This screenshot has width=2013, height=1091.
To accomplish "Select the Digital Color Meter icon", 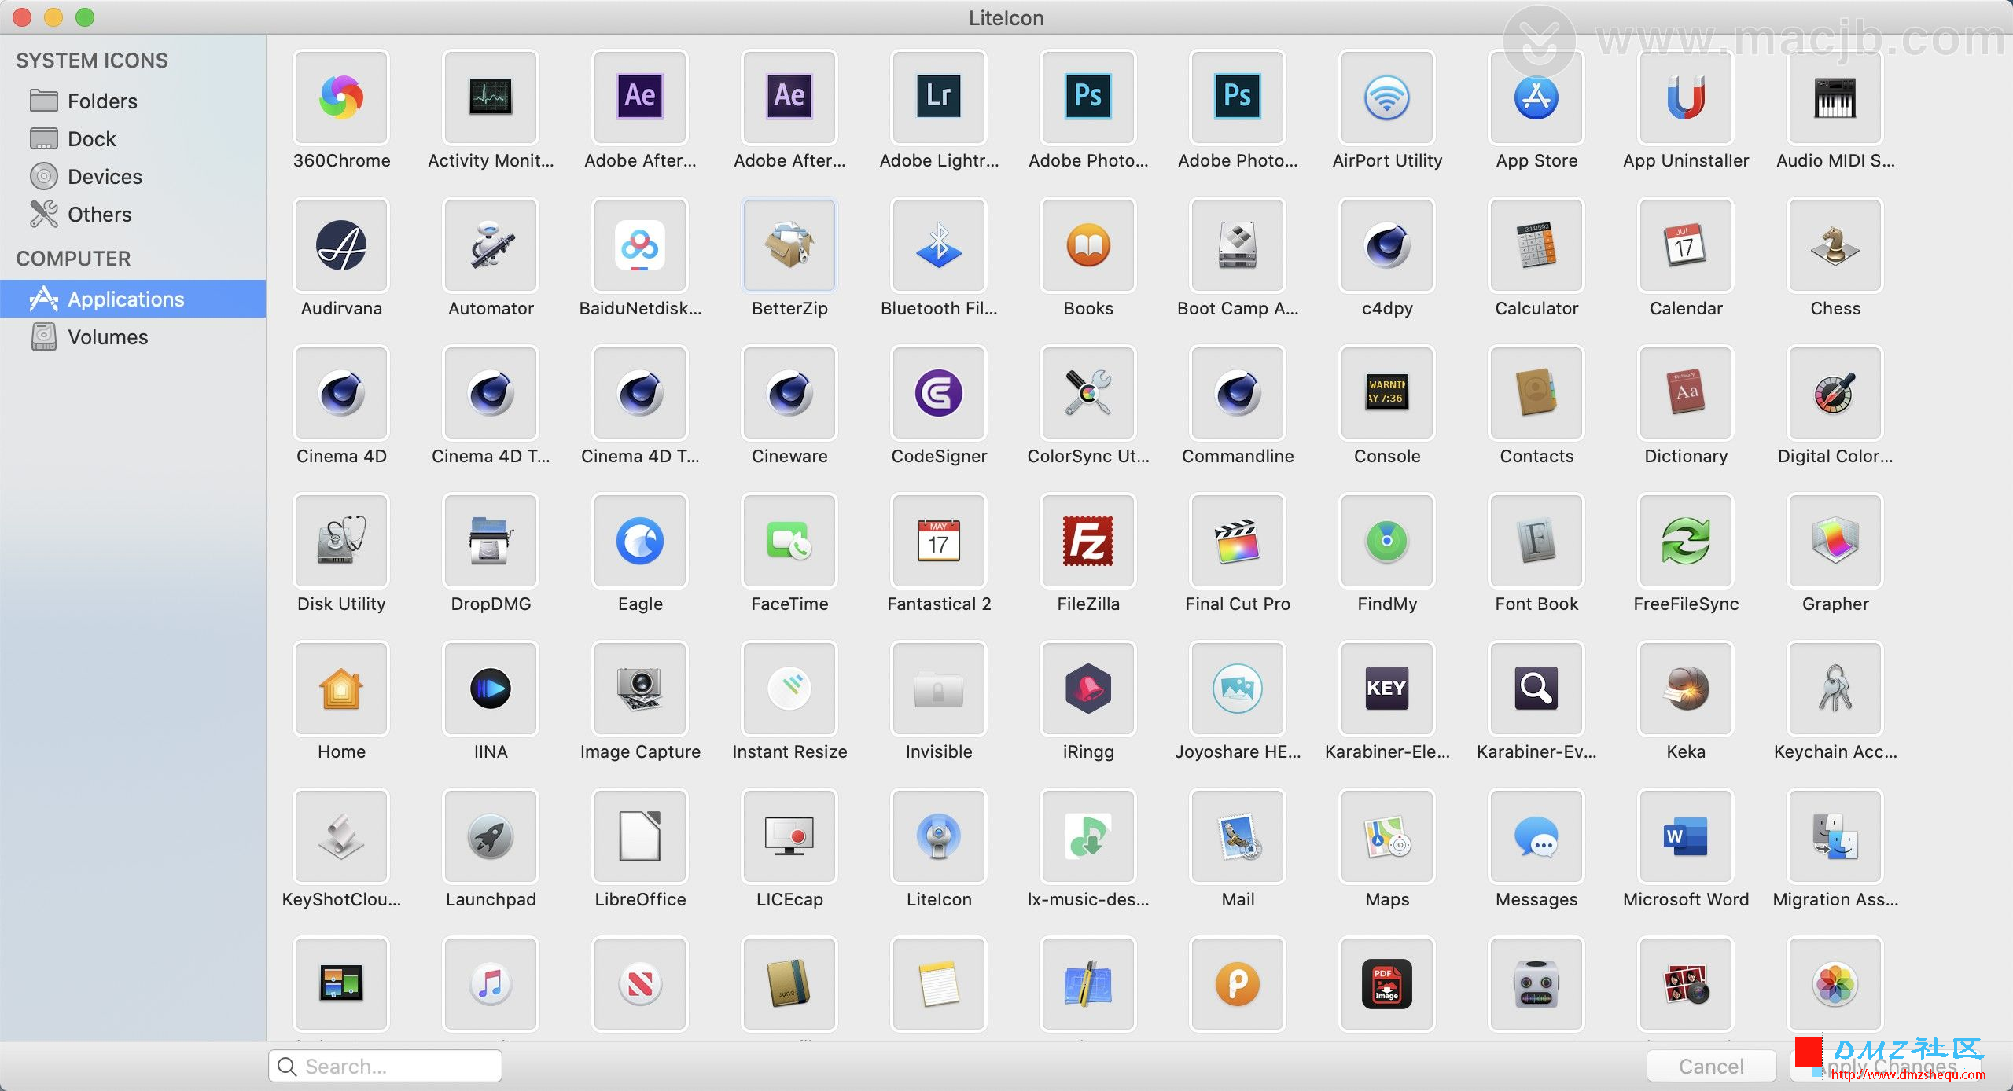I will click(1835, 393).
